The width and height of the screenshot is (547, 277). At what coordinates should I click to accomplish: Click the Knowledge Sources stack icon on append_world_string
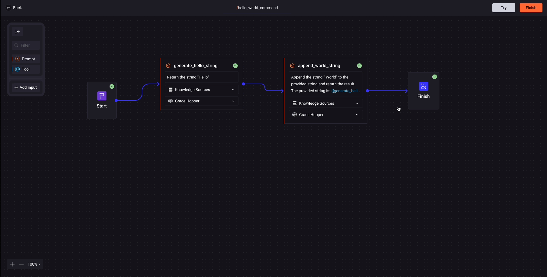pos(295,103)
